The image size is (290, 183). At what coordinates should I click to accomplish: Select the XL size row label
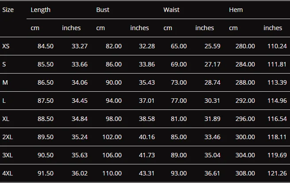pos(6,119)
